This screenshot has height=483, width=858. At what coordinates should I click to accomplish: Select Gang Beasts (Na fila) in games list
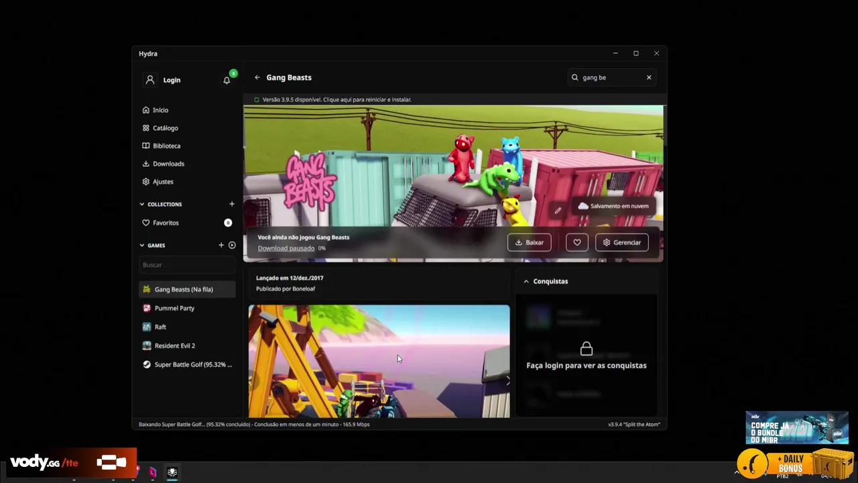click(x=187, y=289)
